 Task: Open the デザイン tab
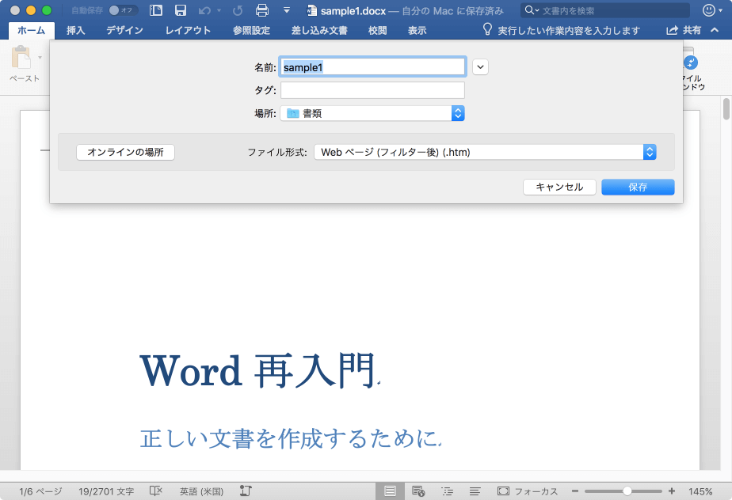[124, 30]
